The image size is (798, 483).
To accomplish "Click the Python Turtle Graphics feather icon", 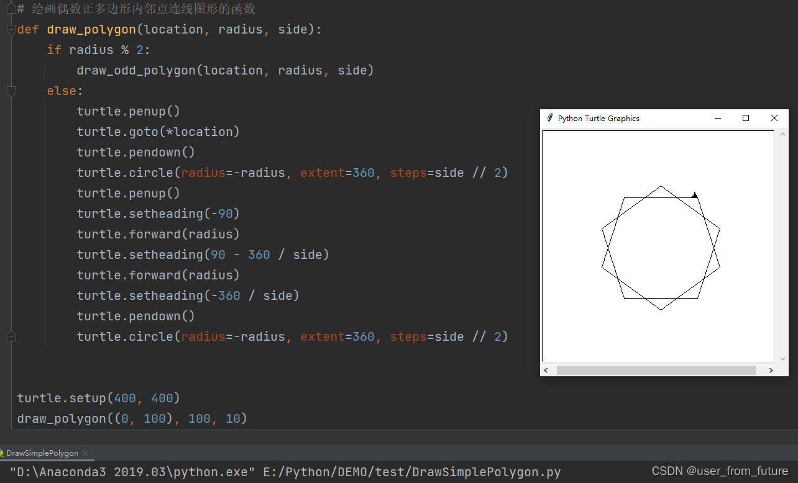I will (x=549, y=118).
